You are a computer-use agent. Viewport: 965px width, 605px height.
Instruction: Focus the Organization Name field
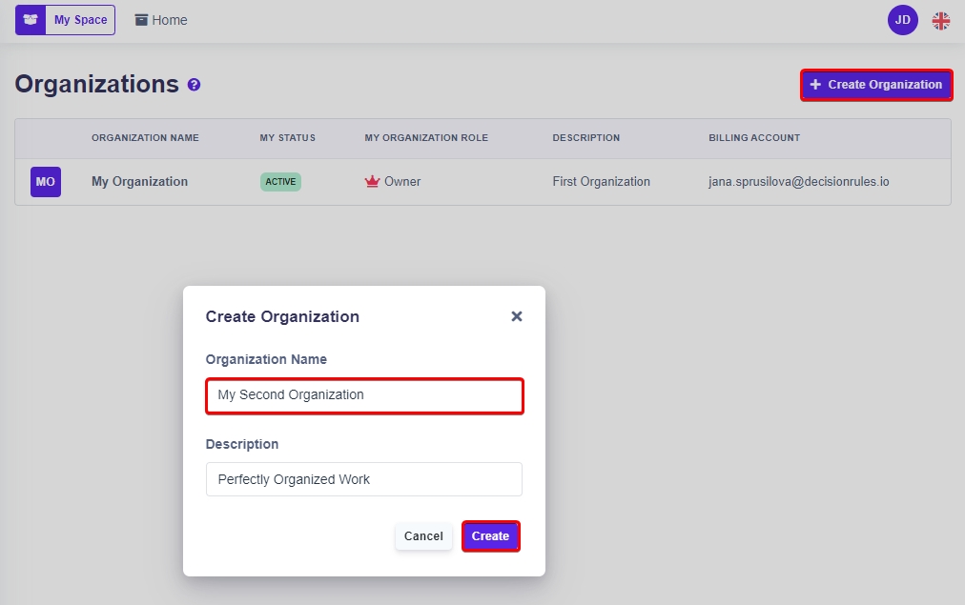tap(364, 395)
